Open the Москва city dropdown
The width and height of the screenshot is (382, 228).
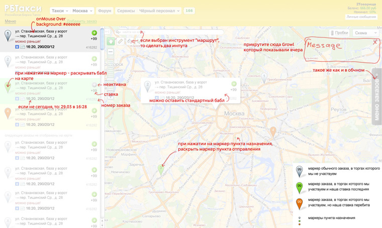click(x=82, y=11)
